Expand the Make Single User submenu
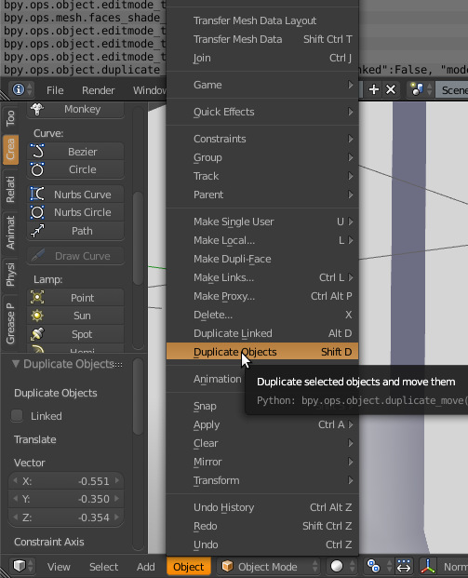The image size is (468, 578). click(262, 222)
